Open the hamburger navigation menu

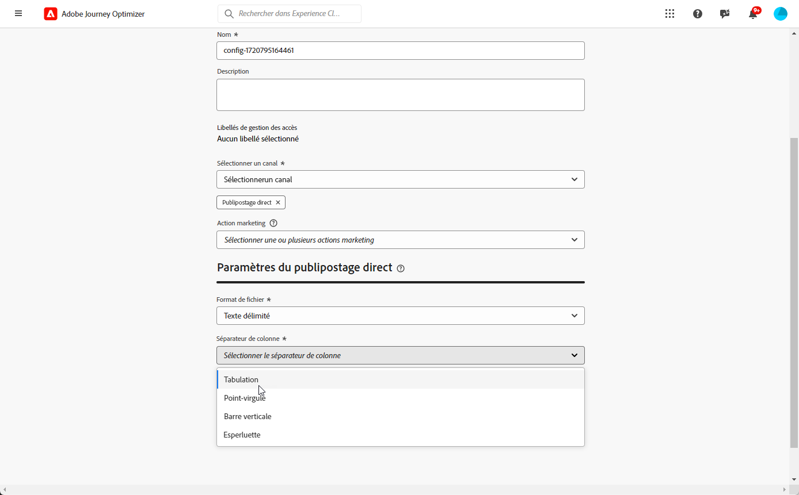pyautogui.click(x=18, y=13)
